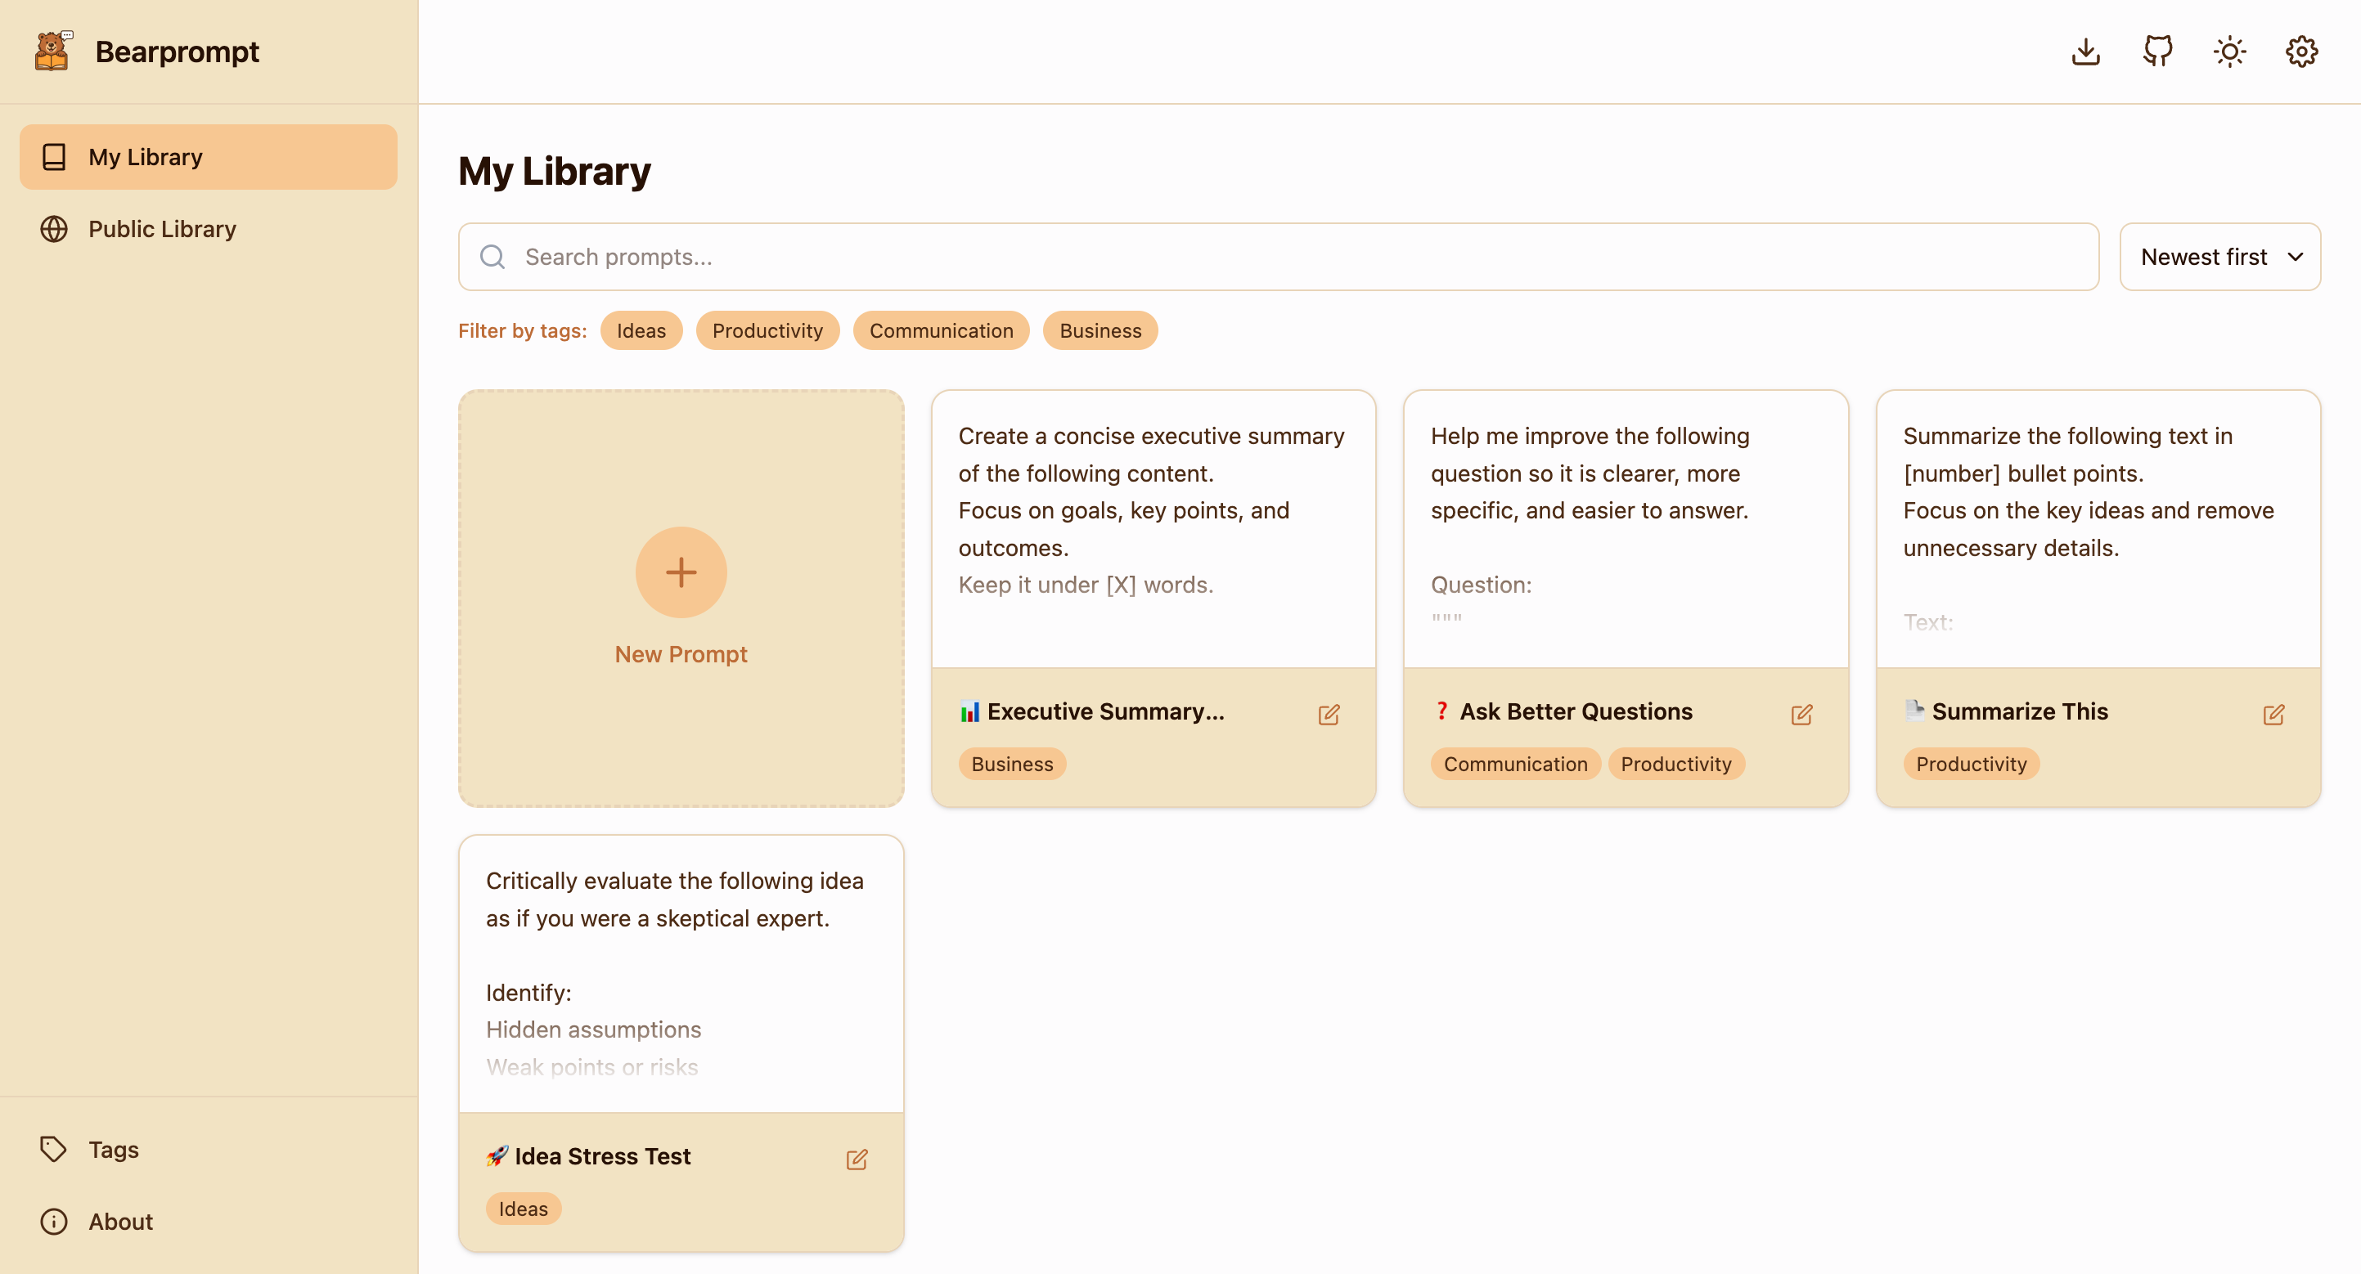Screen dimensions: 2361x1274
Task: Enable the Communication tag filter
Action: pyautogui.click(x=940, y=330)
